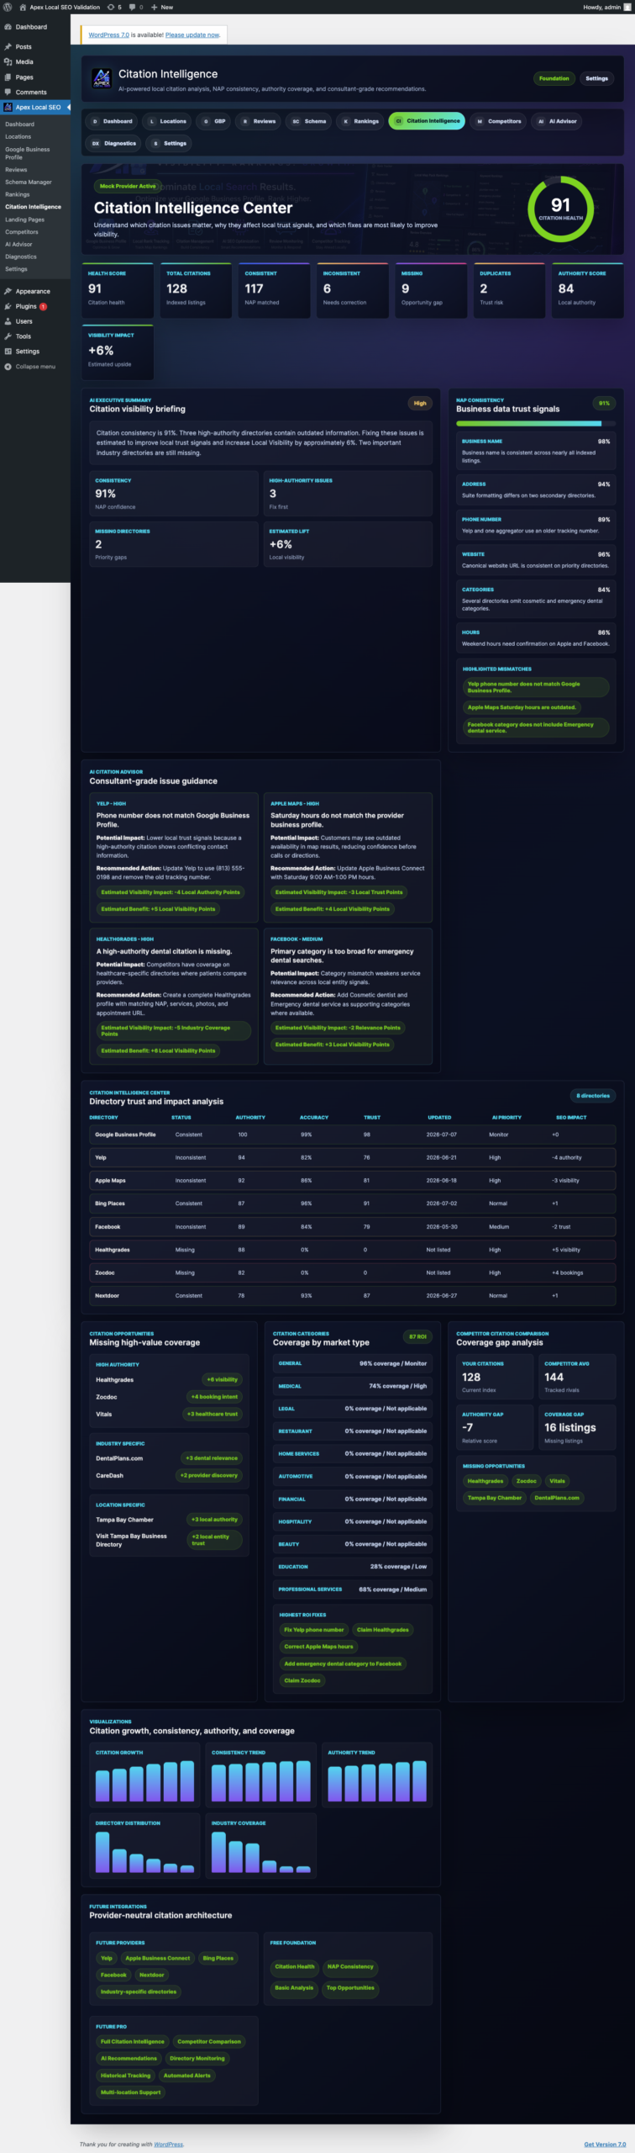Click the Mock Provider Active badge

pos(128,186)
